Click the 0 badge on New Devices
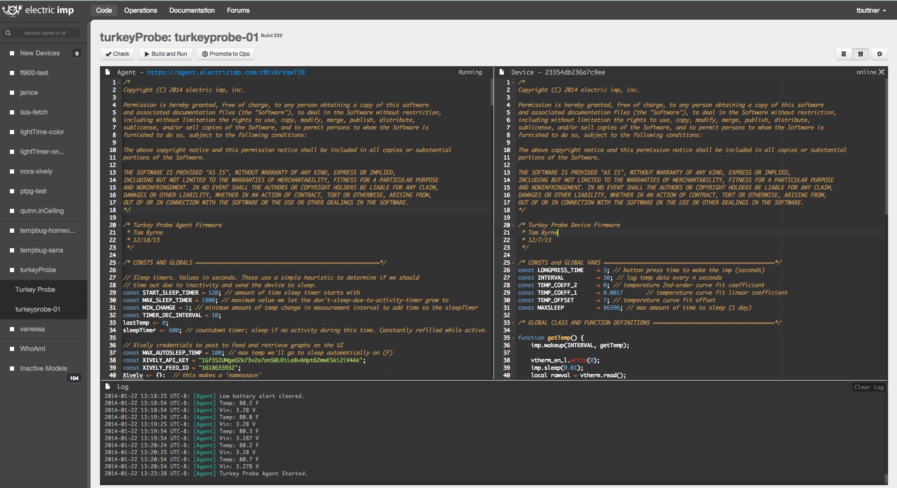 [77, 53]
